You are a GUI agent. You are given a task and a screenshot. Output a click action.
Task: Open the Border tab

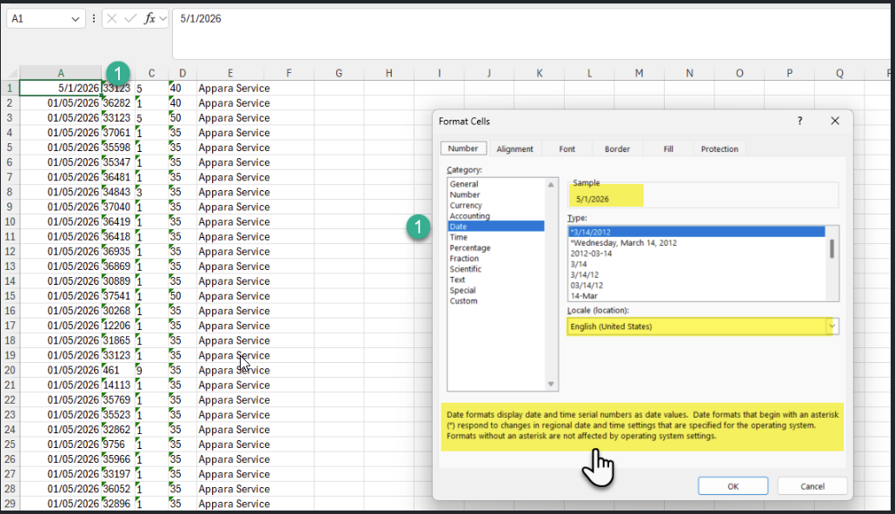(617, 148)
